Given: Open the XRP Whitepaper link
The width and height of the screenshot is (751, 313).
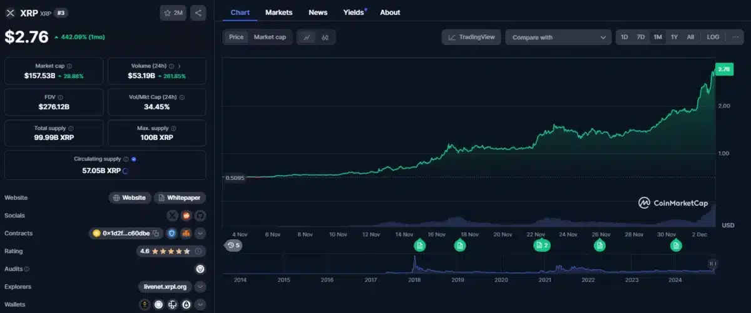Looking at the screenshot, I should 180,197.
